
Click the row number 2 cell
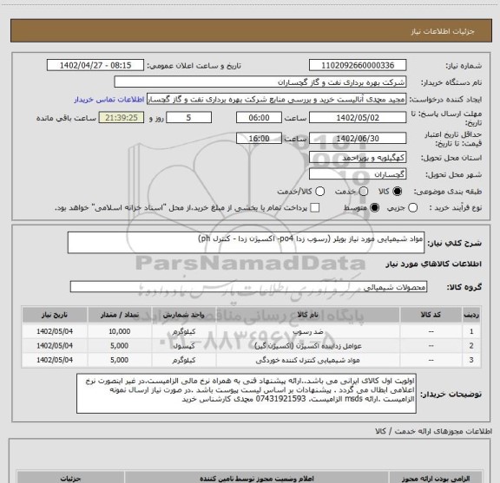[x=471, y=346]
